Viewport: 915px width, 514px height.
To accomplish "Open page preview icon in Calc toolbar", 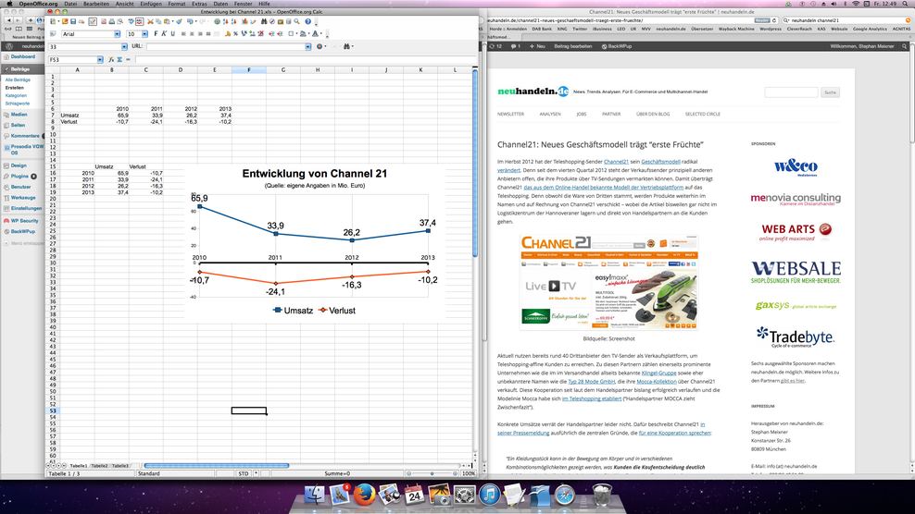I will coord(120,21).
